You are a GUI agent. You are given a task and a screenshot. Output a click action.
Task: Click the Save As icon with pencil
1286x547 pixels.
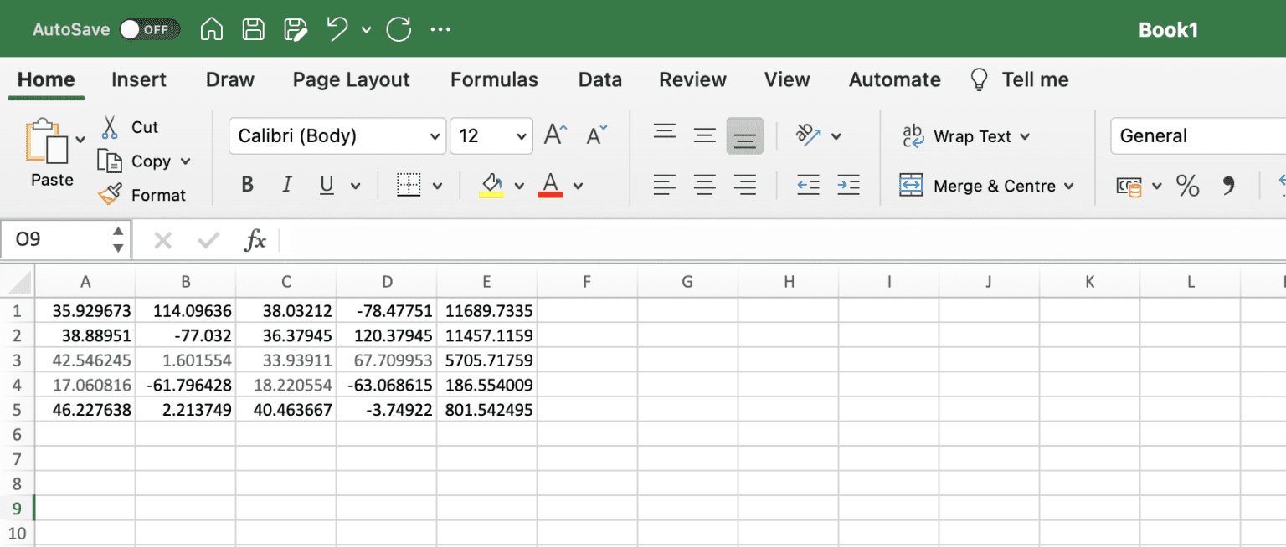click(296, 30)
